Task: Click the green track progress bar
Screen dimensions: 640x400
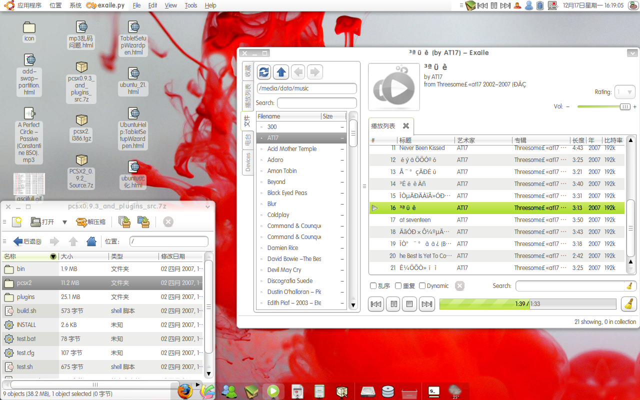Action: pyautogui.click(x=527, y=304)
